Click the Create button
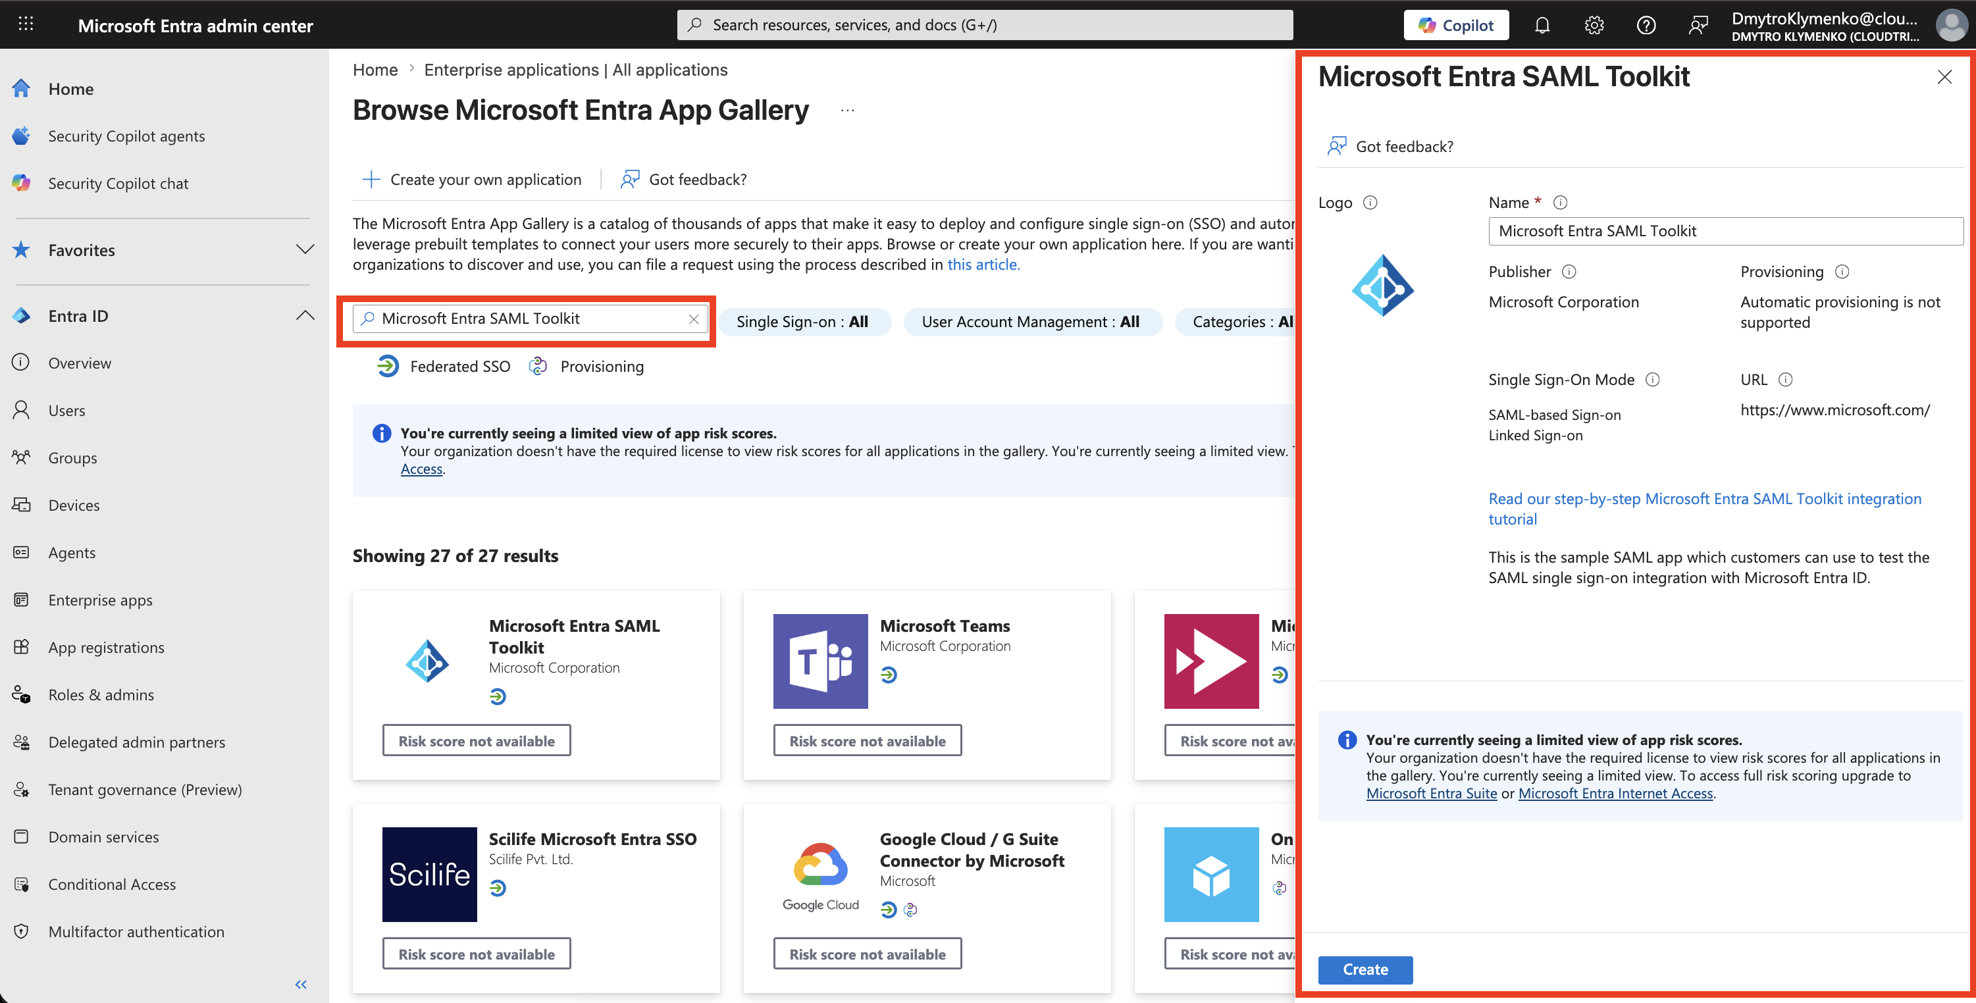 tap(1365, 970)
